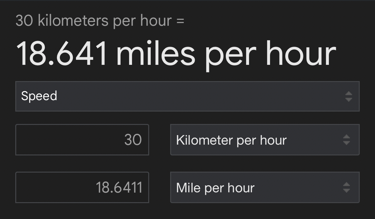
Task: Click the "Speed" label in the category selector
Action: coord(39,96)
